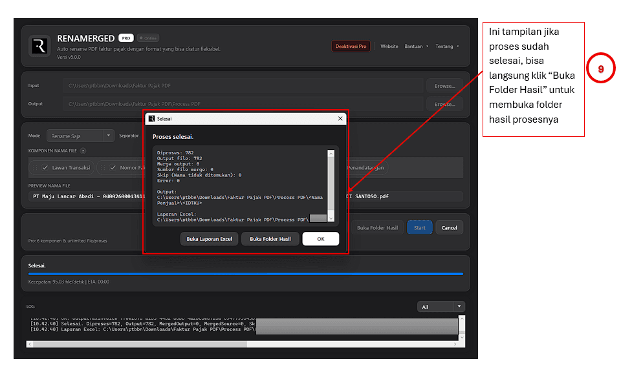The width and height of the screenshot is (621, 372).
Task: Grab the drag handle of Lawan Transaksi chip
Action: pos(35,168)
